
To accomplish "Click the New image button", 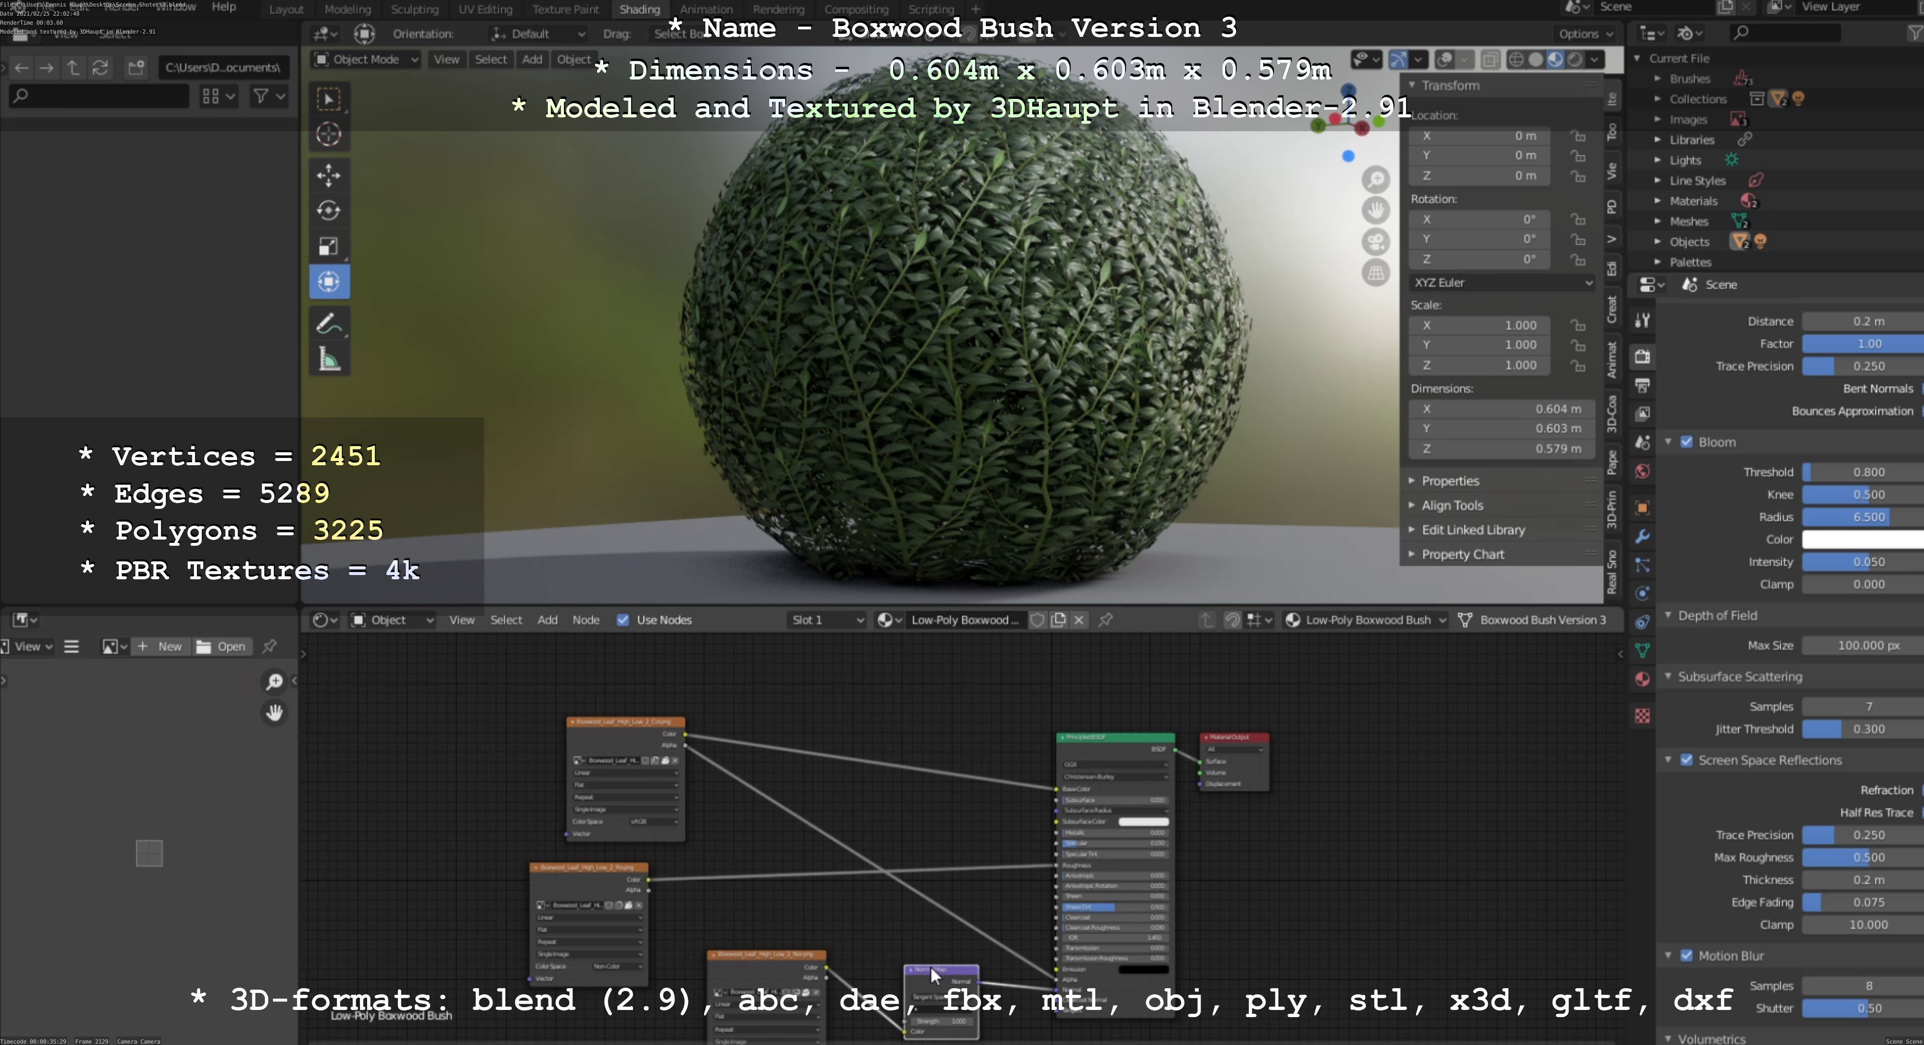I will (x=160, y=647).
